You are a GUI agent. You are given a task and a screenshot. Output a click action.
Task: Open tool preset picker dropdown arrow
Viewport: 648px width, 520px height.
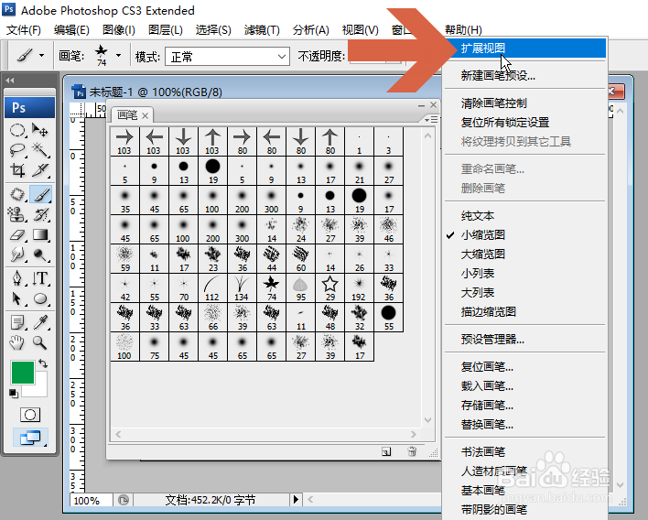42,56
